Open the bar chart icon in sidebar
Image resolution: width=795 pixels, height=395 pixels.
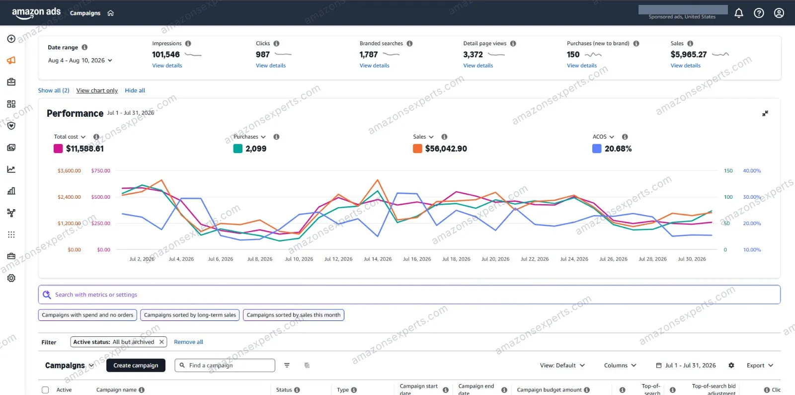tap(11, 191)
